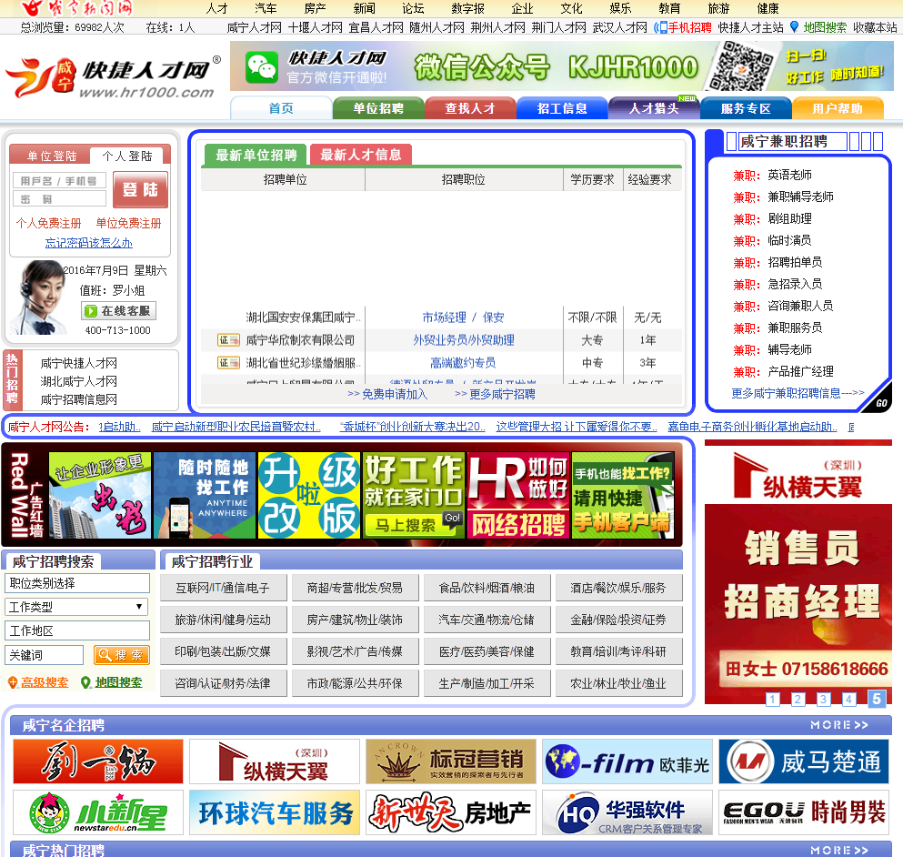Open the 华强软件 CRM logo
The height and width of the screenshot is (857, 903).
point(627,812)
